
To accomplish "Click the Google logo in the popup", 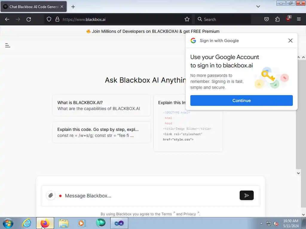I will (x=193, y=41).
